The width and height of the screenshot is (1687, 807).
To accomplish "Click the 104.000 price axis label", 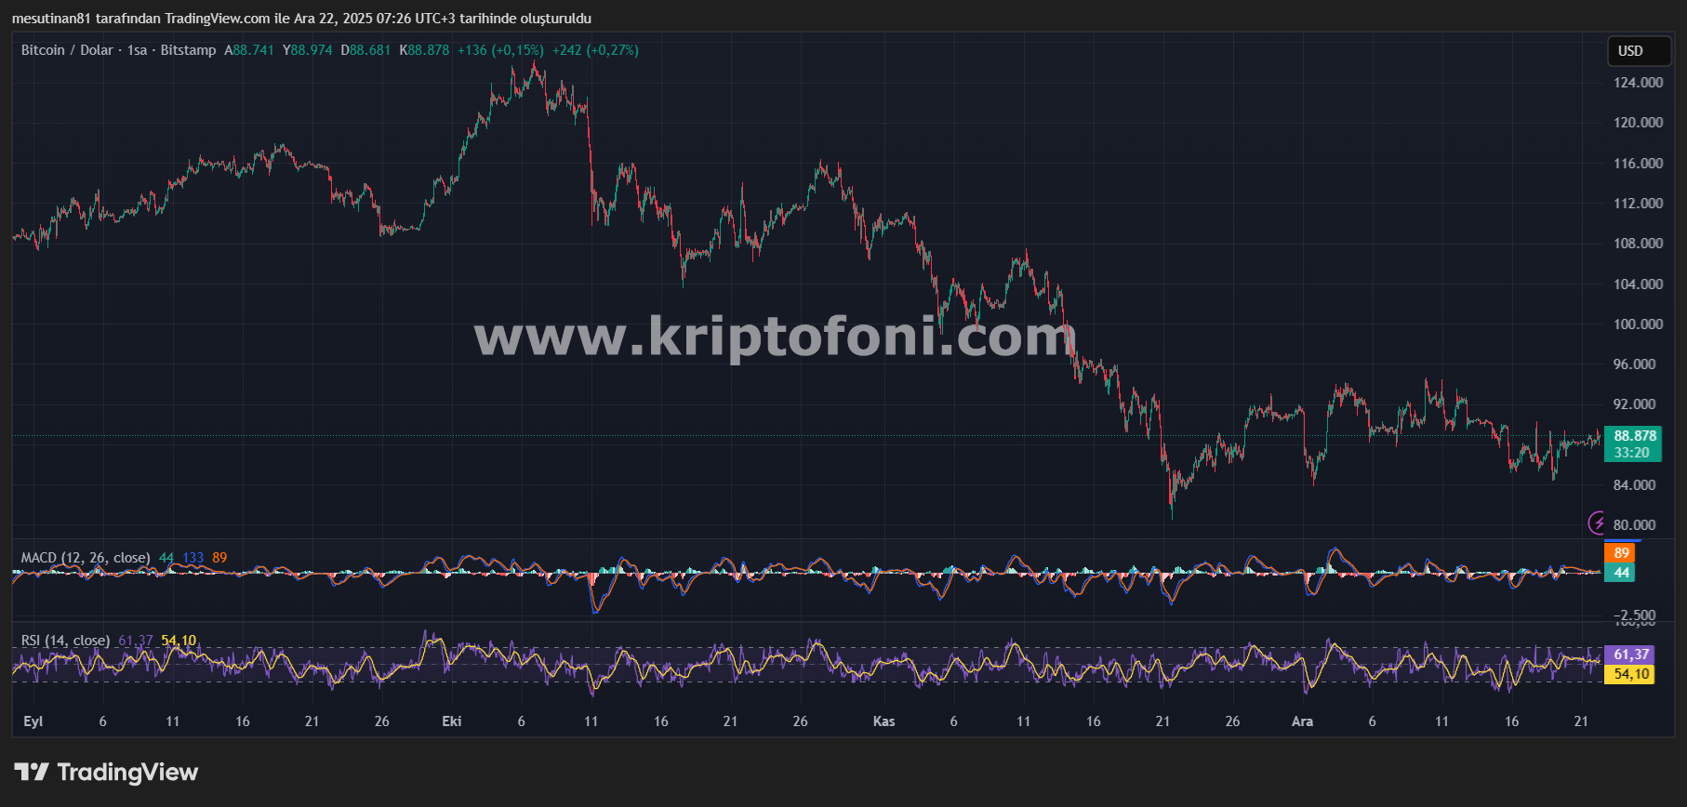I will (1638, 284).
